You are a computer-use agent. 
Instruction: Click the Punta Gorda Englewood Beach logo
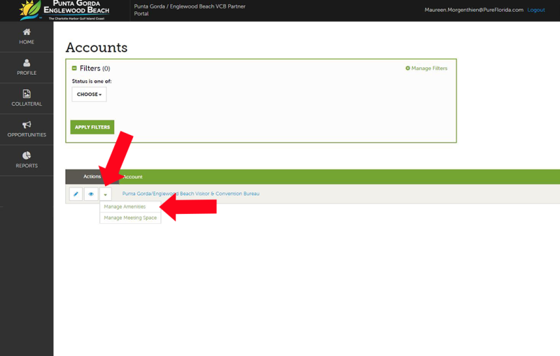tap(64, 10)
